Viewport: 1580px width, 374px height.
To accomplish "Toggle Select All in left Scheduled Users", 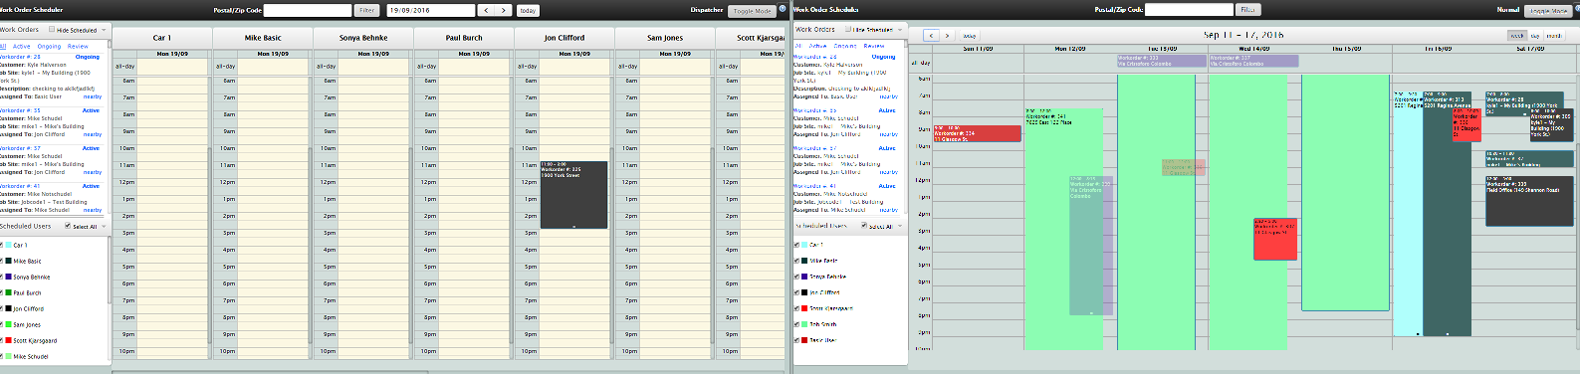I will pos(68,226).
